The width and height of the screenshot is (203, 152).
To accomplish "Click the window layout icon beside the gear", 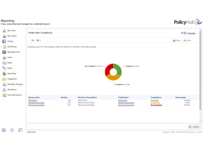I will click(20, 130).
